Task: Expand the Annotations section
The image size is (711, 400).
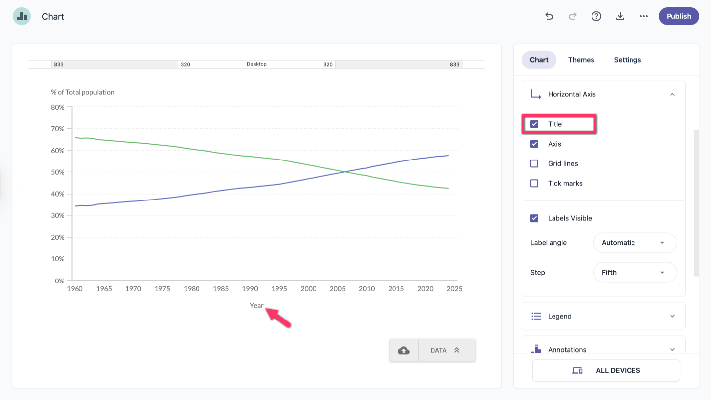Action: coord(672,349)
